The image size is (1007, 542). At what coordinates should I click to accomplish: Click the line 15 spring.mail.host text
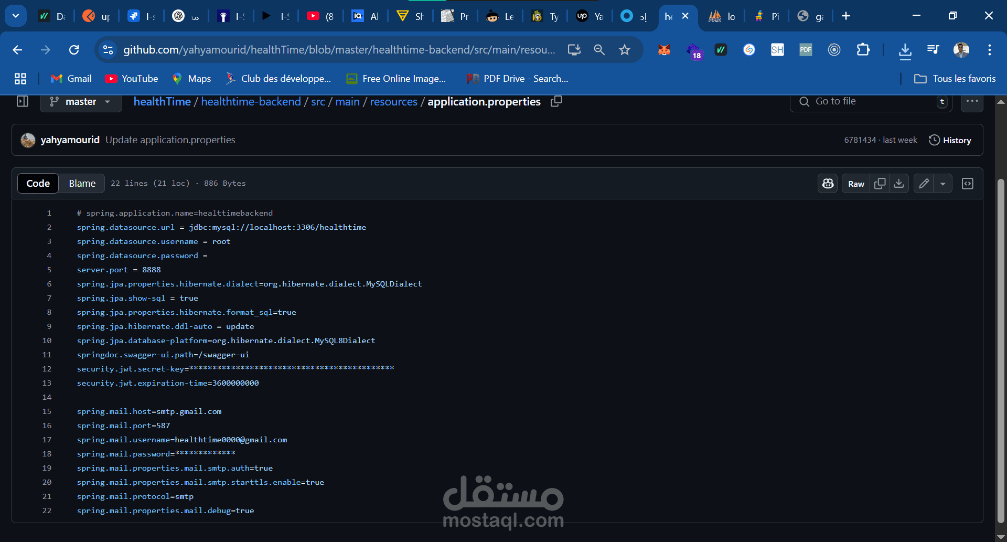click(x=149, y=411)
